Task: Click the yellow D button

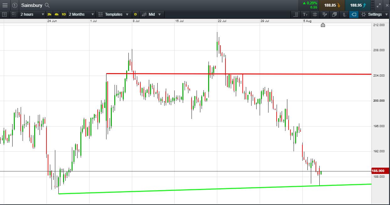Action: click(x=136, y=14)
